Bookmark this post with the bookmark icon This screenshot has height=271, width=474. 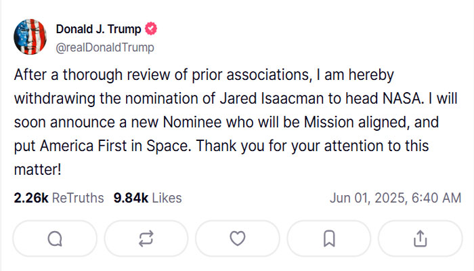tap(329, 238)
